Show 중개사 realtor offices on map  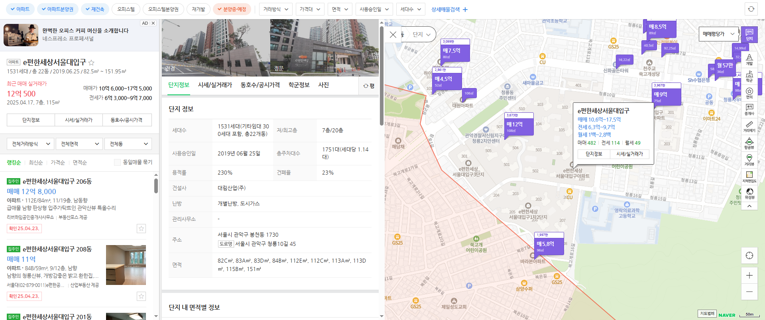749,110
